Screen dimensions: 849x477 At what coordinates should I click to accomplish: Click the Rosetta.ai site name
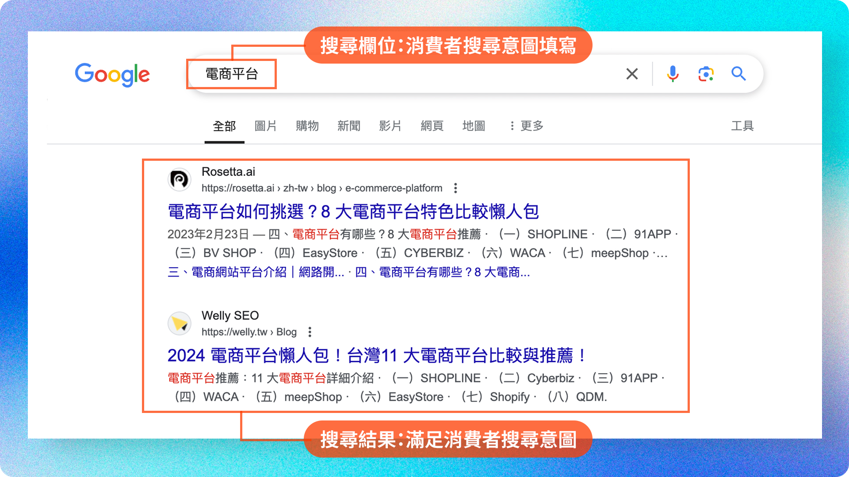228,172
